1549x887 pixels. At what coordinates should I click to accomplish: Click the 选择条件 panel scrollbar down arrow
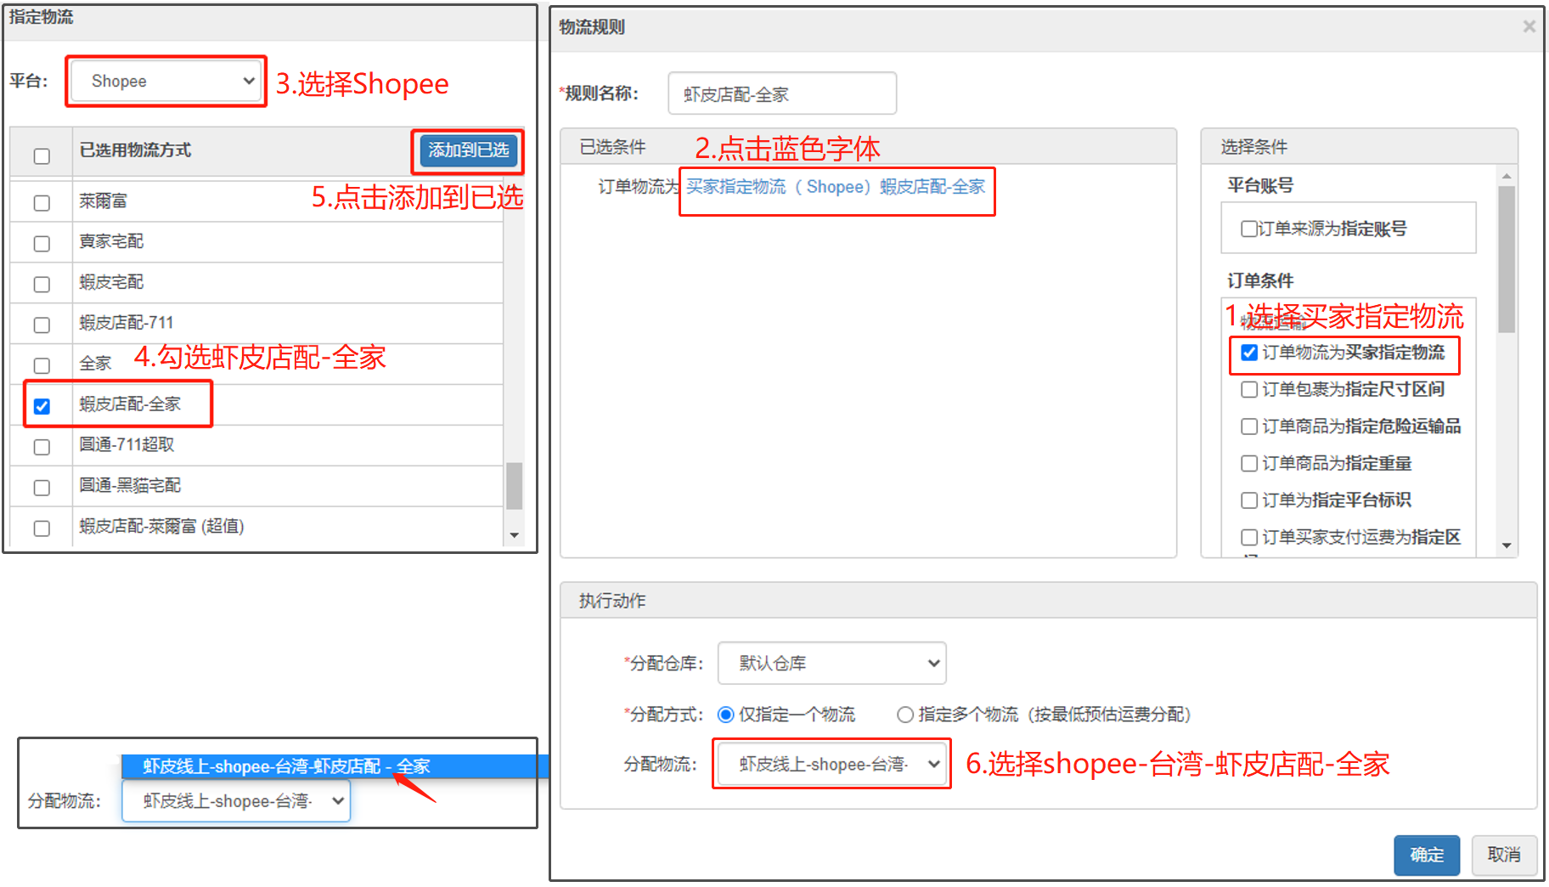(x=1507, y=545)
